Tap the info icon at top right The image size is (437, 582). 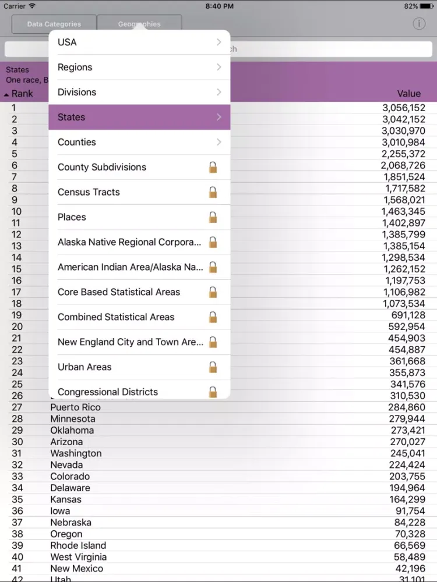[419, 24]
